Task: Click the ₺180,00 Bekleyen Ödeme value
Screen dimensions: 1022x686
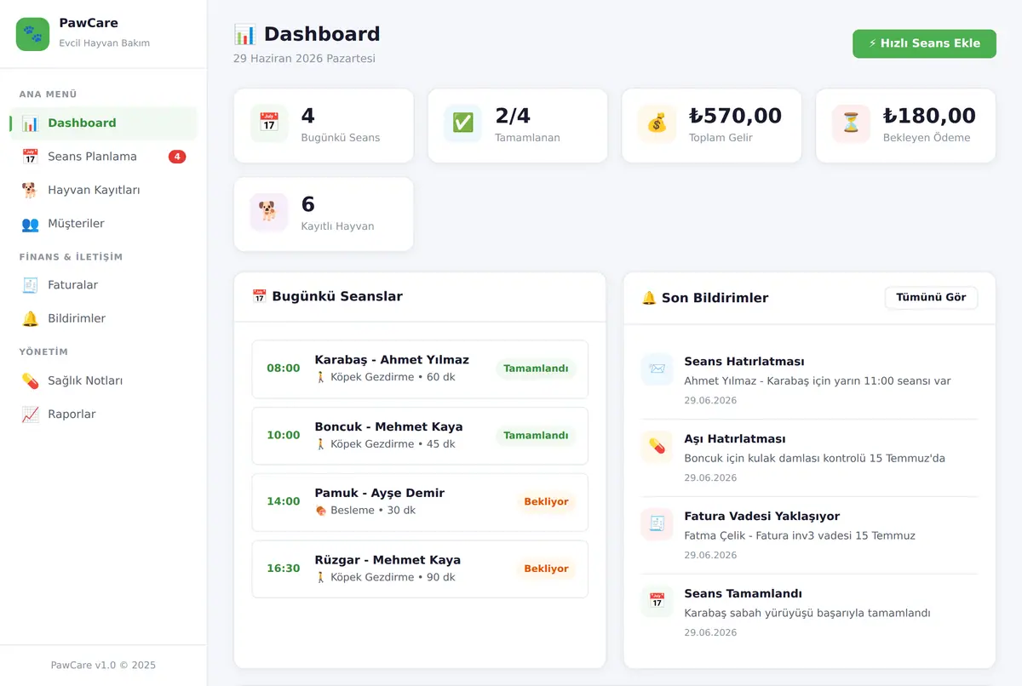Action: (x=929, y=116)
